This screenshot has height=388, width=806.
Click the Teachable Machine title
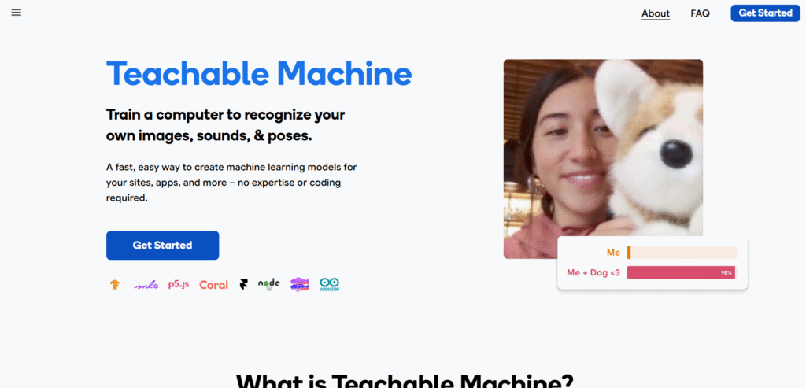[x=259, y=73]
